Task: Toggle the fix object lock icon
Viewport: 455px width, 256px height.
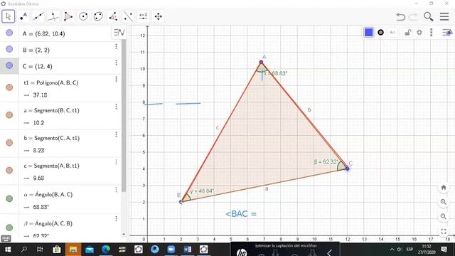Action: click(x=407, y=33)
